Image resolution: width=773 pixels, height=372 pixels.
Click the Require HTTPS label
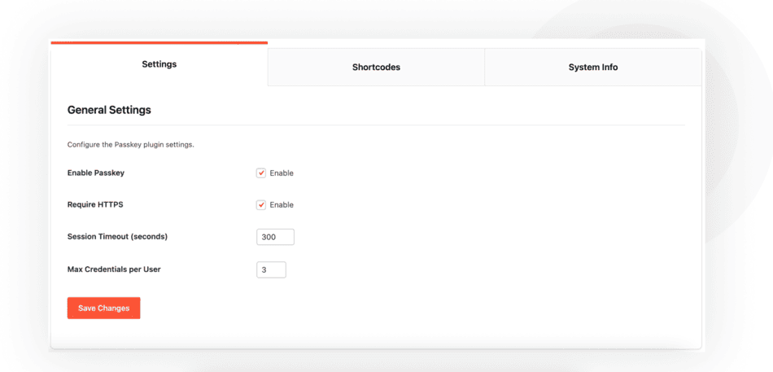pos(95,205)
